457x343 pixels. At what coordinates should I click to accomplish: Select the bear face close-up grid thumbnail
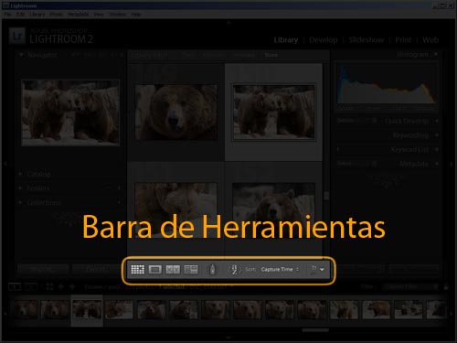click(175, 113)
